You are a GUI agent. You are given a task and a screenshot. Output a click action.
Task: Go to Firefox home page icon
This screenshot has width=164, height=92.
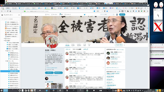click(x=10, y=11)
